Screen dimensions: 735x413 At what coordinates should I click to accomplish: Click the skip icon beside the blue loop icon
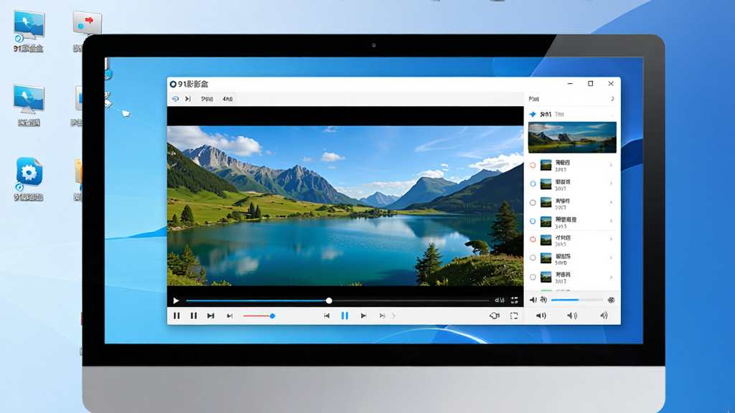[x=188, y=99]
